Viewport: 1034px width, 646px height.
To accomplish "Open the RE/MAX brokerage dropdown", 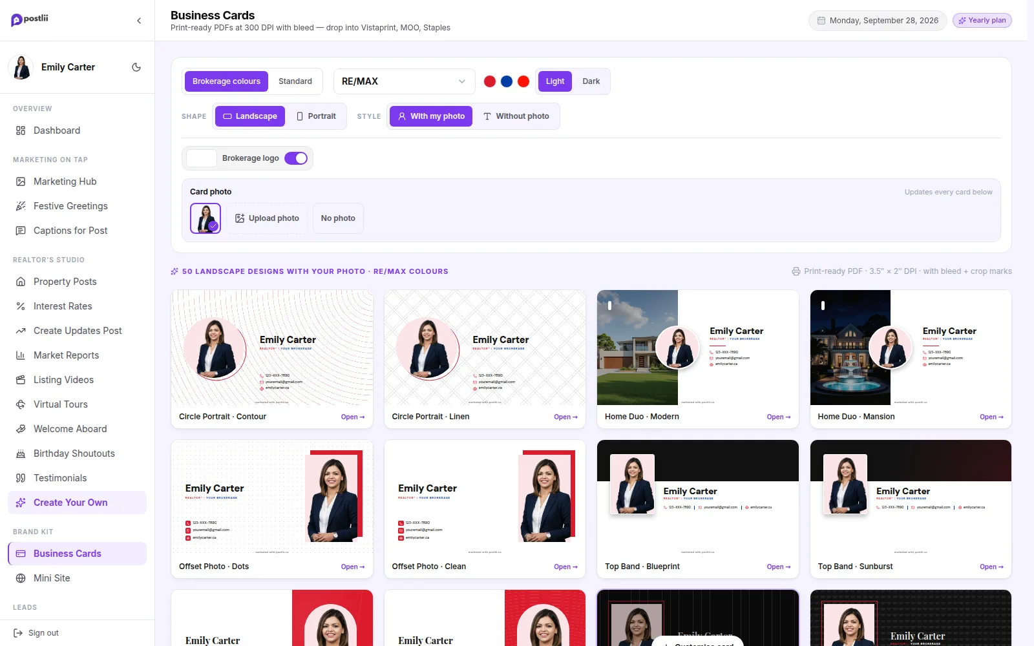I will (x=403, y=81).
